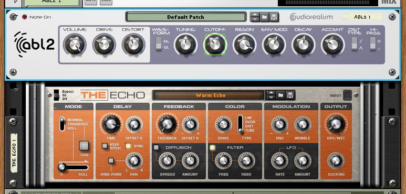Click the Roll slider in Mode section
Image resolution: width=406 pixels, height=194 pixels.
click(x=74, y=167)
